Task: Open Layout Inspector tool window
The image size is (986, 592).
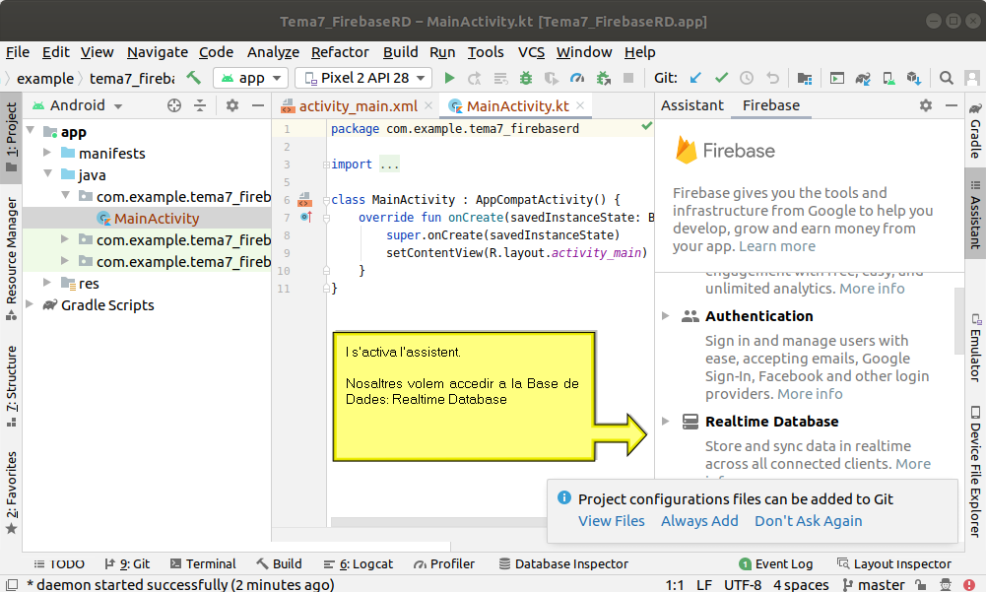Action: coord(893,563)
